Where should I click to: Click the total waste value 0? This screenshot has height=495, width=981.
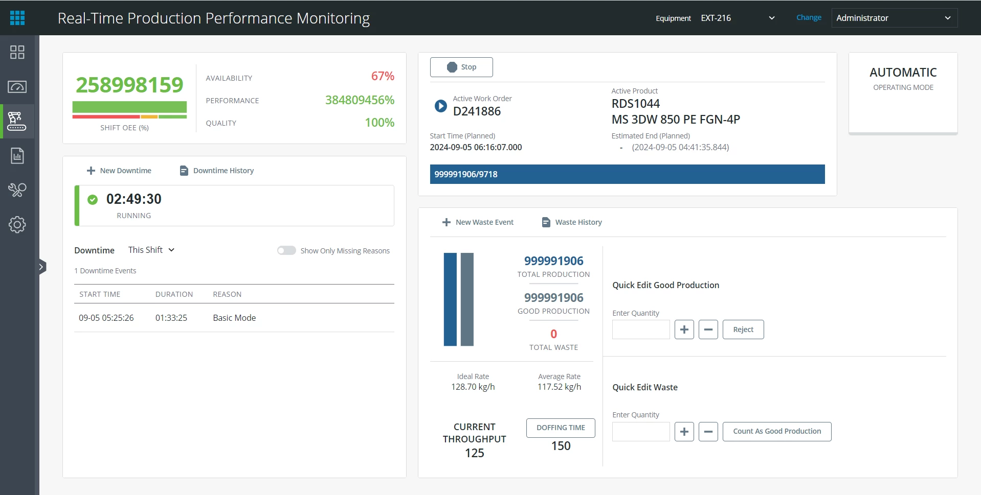pyautogui.click(x=553, y=334)
